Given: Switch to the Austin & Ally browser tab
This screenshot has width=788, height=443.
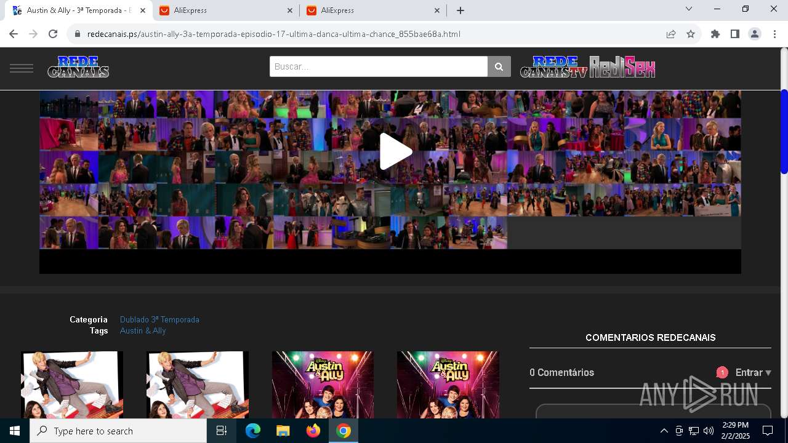Looking at the screenshot, I should [x=78, y=10].
